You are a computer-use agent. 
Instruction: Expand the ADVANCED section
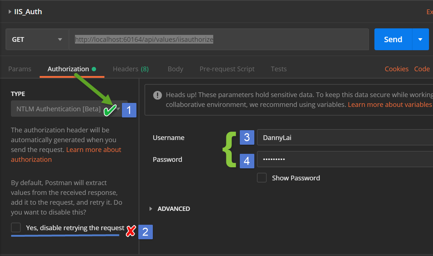click(170, 209)
